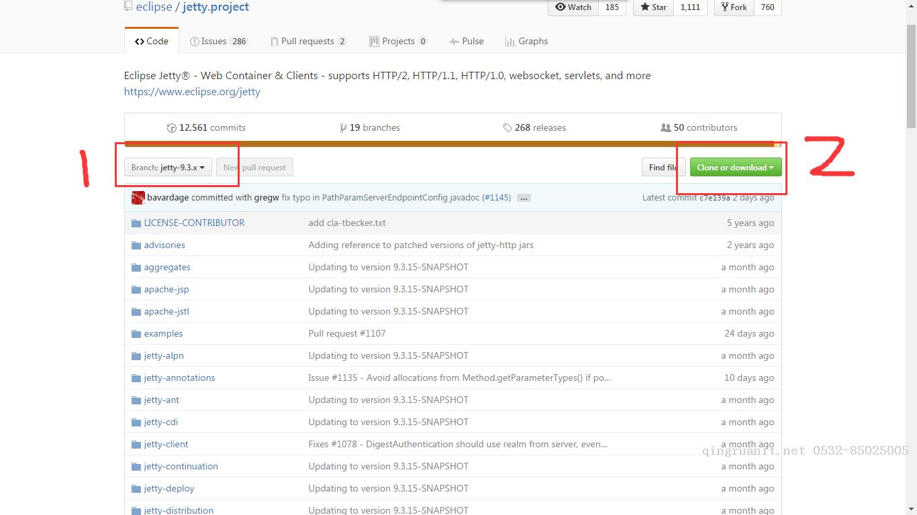This screenshot has width=917, height=515.
Task: Expand the commit message ellipsis button
Action: click(x=524, y=198)
